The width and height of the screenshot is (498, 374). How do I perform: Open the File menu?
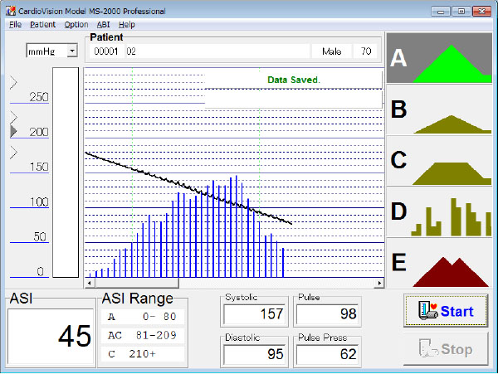15,24
